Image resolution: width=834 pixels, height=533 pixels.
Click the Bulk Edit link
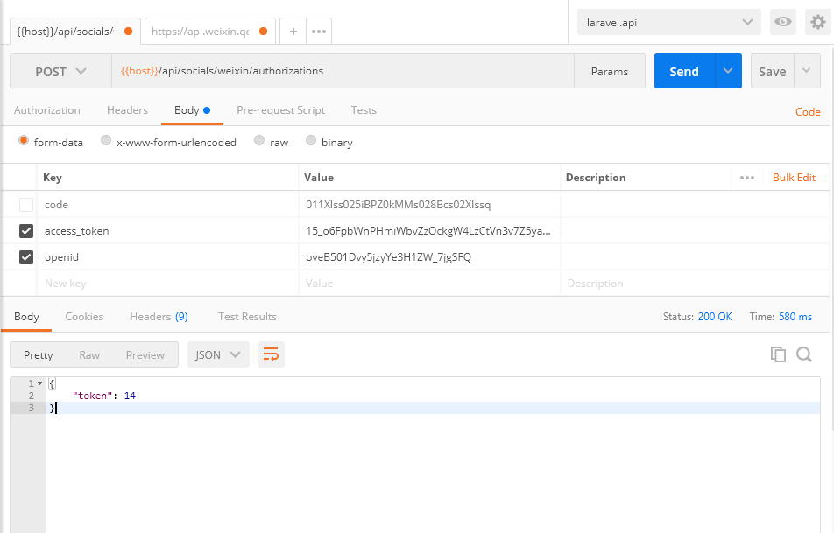794,178
